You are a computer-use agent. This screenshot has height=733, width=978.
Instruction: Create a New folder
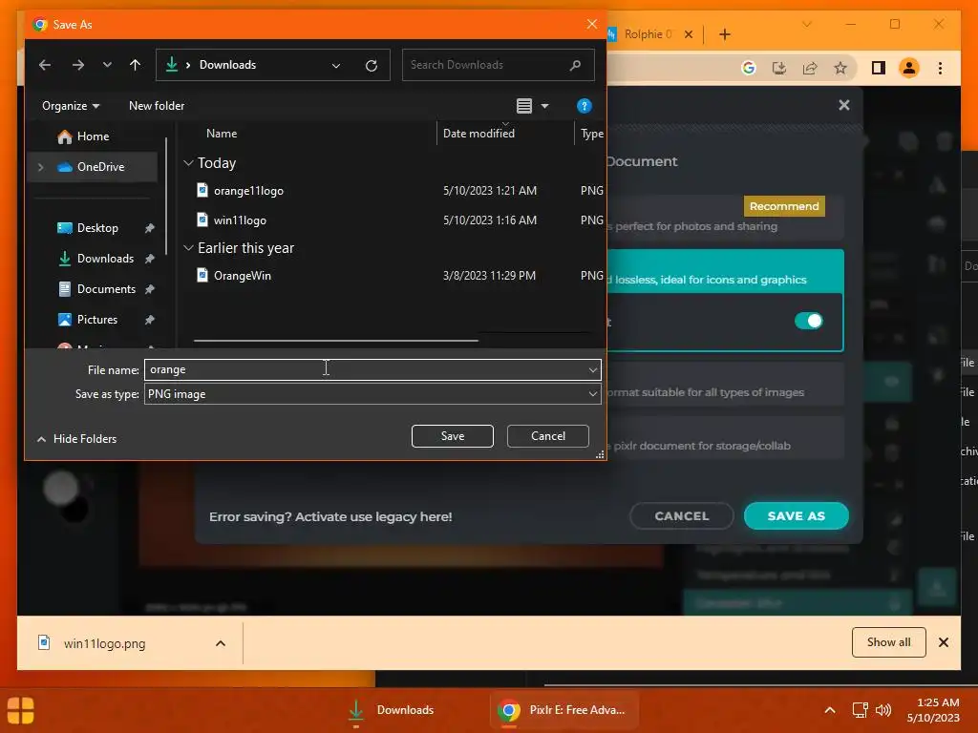[x=157, y=106]
